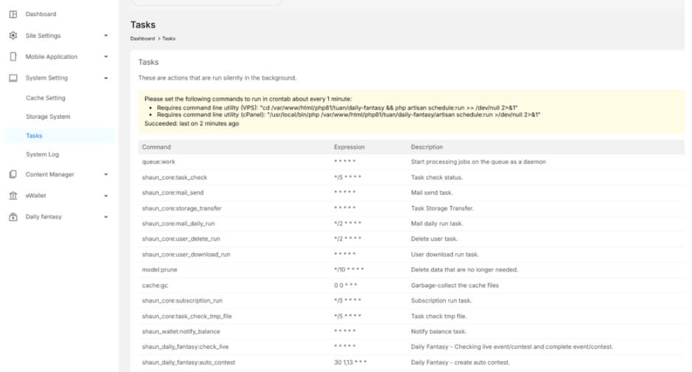The image size is (692, 372).
Task: Expand the Content Manager arrow
Action: click(106, 174)
